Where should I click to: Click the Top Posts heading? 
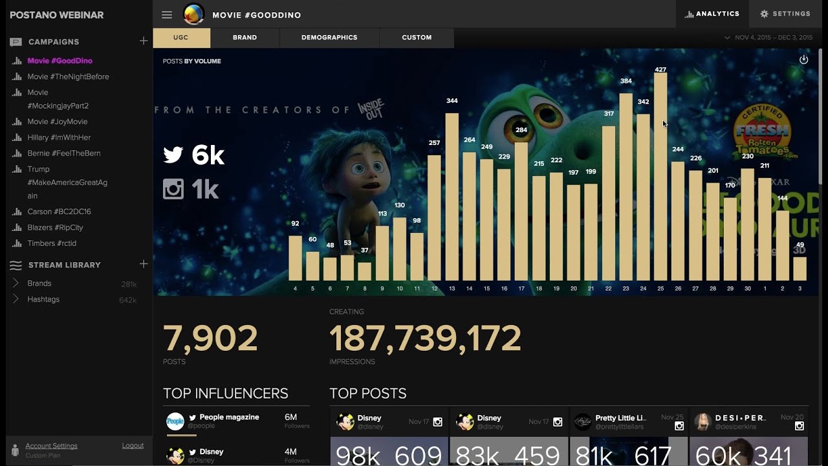(x=368, y=394)
